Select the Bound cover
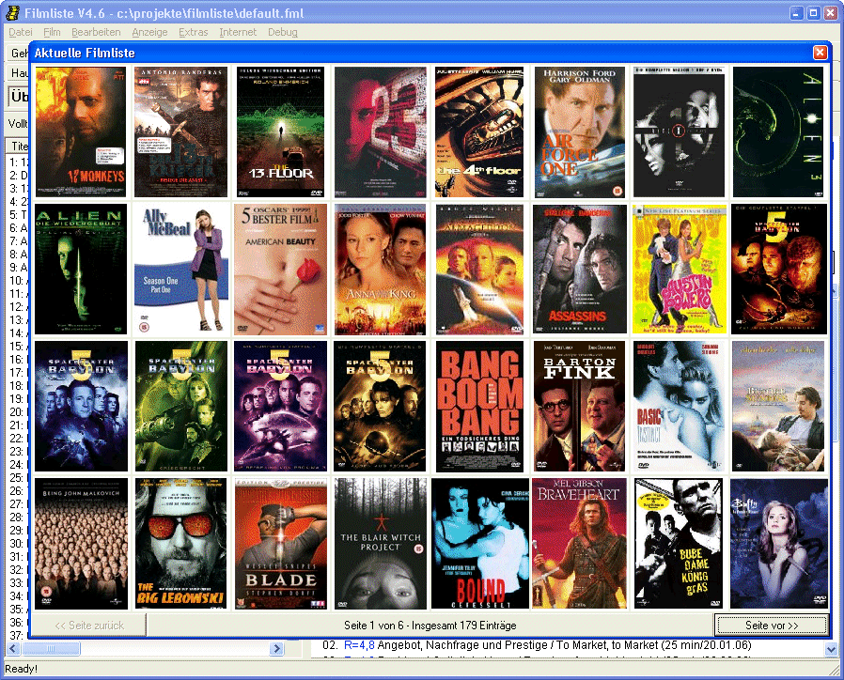844x680 pixels. point(479,544)
